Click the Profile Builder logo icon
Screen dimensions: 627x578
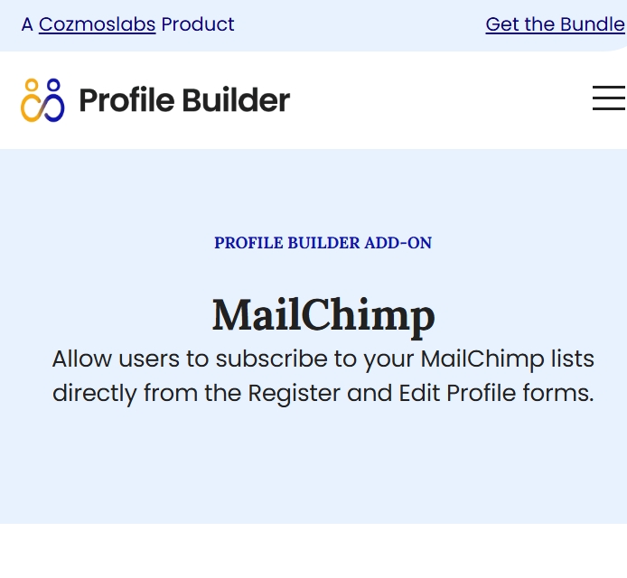(42, 100)
